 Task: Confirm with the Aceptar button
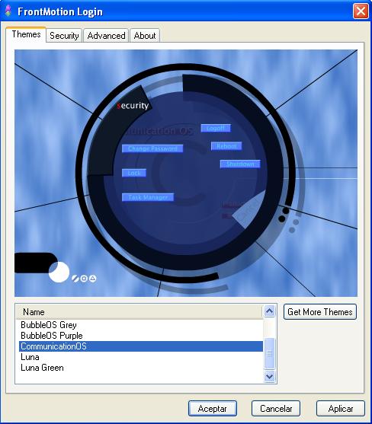coord(213,408)
